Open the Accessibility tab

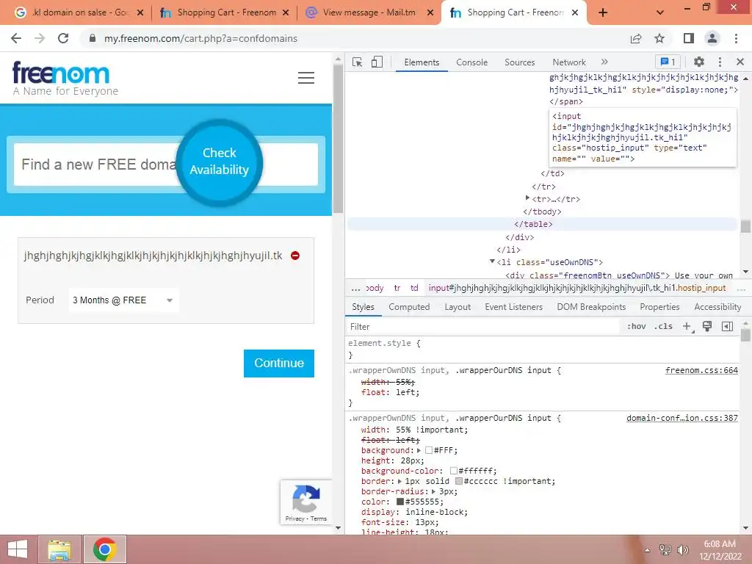tap(717, 307)
